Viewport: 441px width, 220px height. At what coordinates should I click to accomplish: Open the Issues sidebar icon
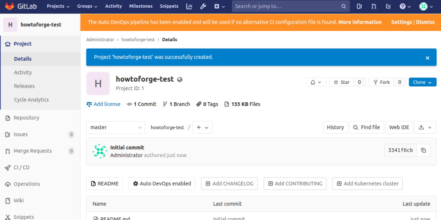(8, 134)
